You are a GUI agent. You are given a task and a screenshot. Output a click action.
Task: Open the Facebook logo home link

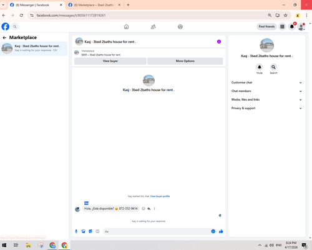6,27
